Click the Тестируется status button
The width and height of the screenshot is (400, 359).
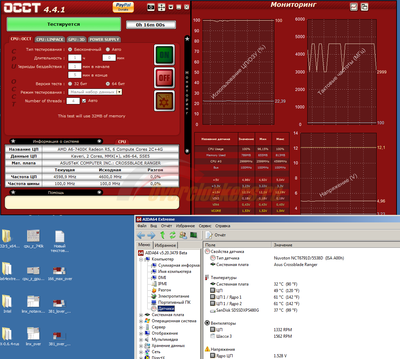(x=64, y=24)
